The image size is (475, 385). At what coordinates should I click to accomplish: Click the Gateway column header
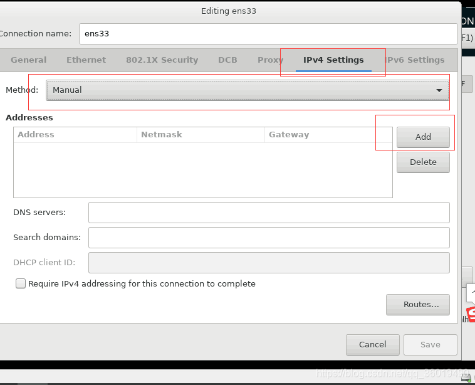328,135
